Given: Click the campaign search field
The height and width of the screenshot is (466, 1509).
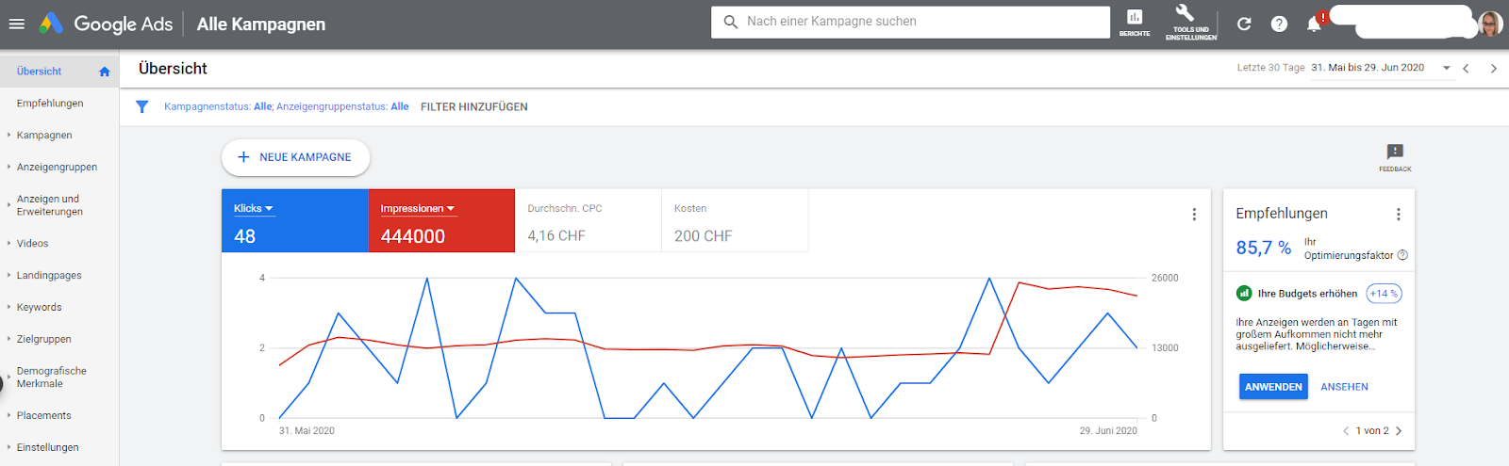Looking at the screenshot, I should tap(910, 22).
